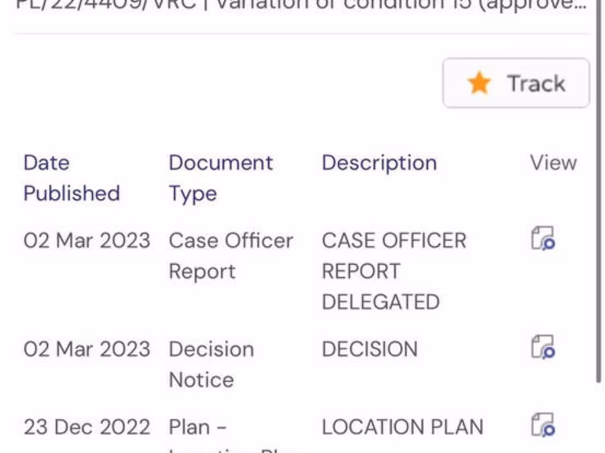The image size is (605, 453).
Task: Click the 23 Dec 2022 date cell
Action: [87, 427]
